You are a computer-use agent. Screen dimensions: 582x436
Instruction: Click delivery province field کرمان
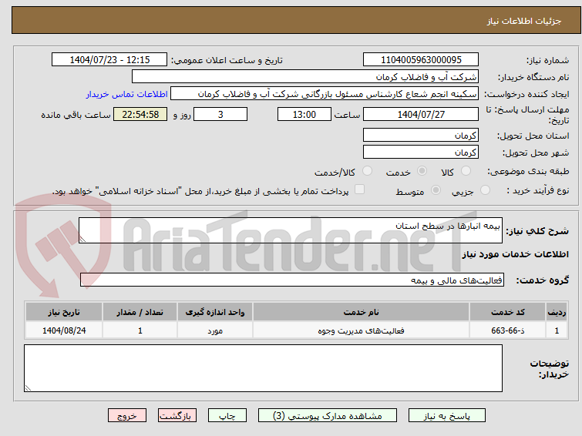click(x=421, y=135)
